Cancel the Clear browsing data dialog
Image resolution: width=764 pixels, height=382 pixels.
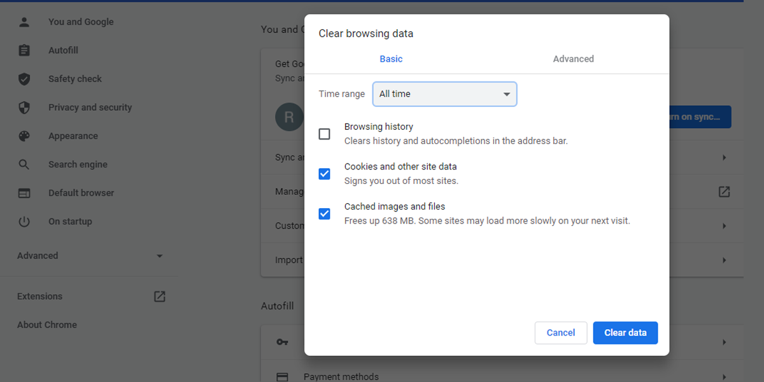click(x=561, y=333)
